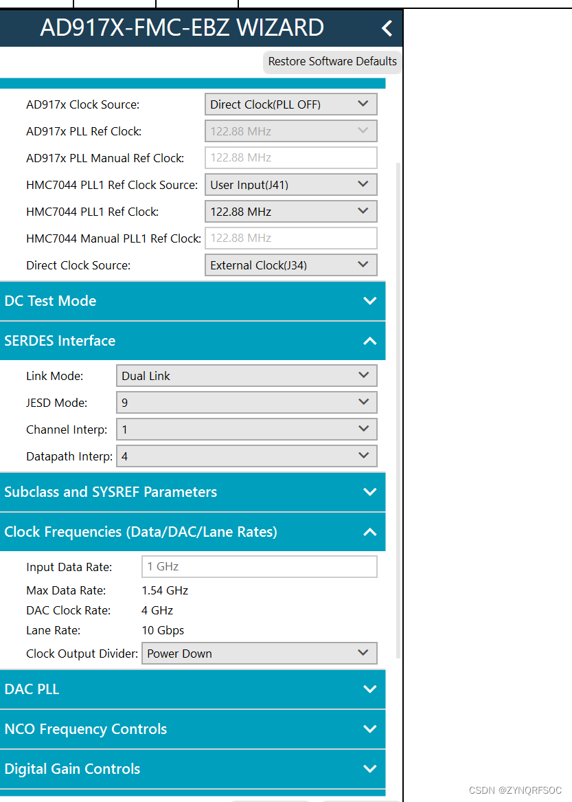Collapse the SERDES Interface section

193,341
